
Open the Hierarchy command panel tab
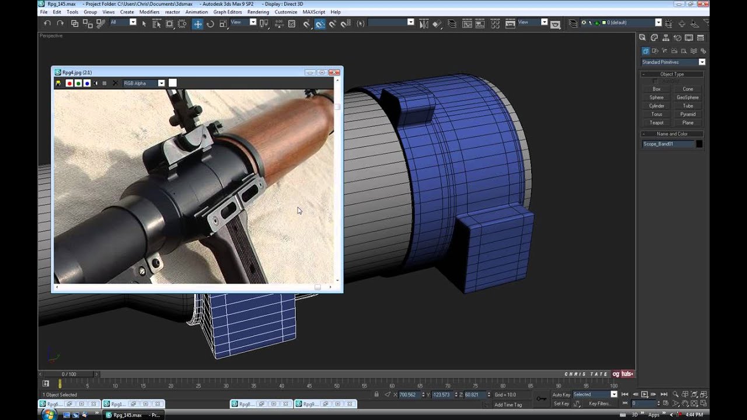point(666,38)
